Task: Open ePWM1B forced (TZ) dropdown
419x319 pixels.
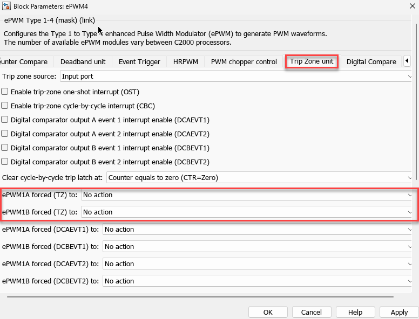Action: pos(247,212)
